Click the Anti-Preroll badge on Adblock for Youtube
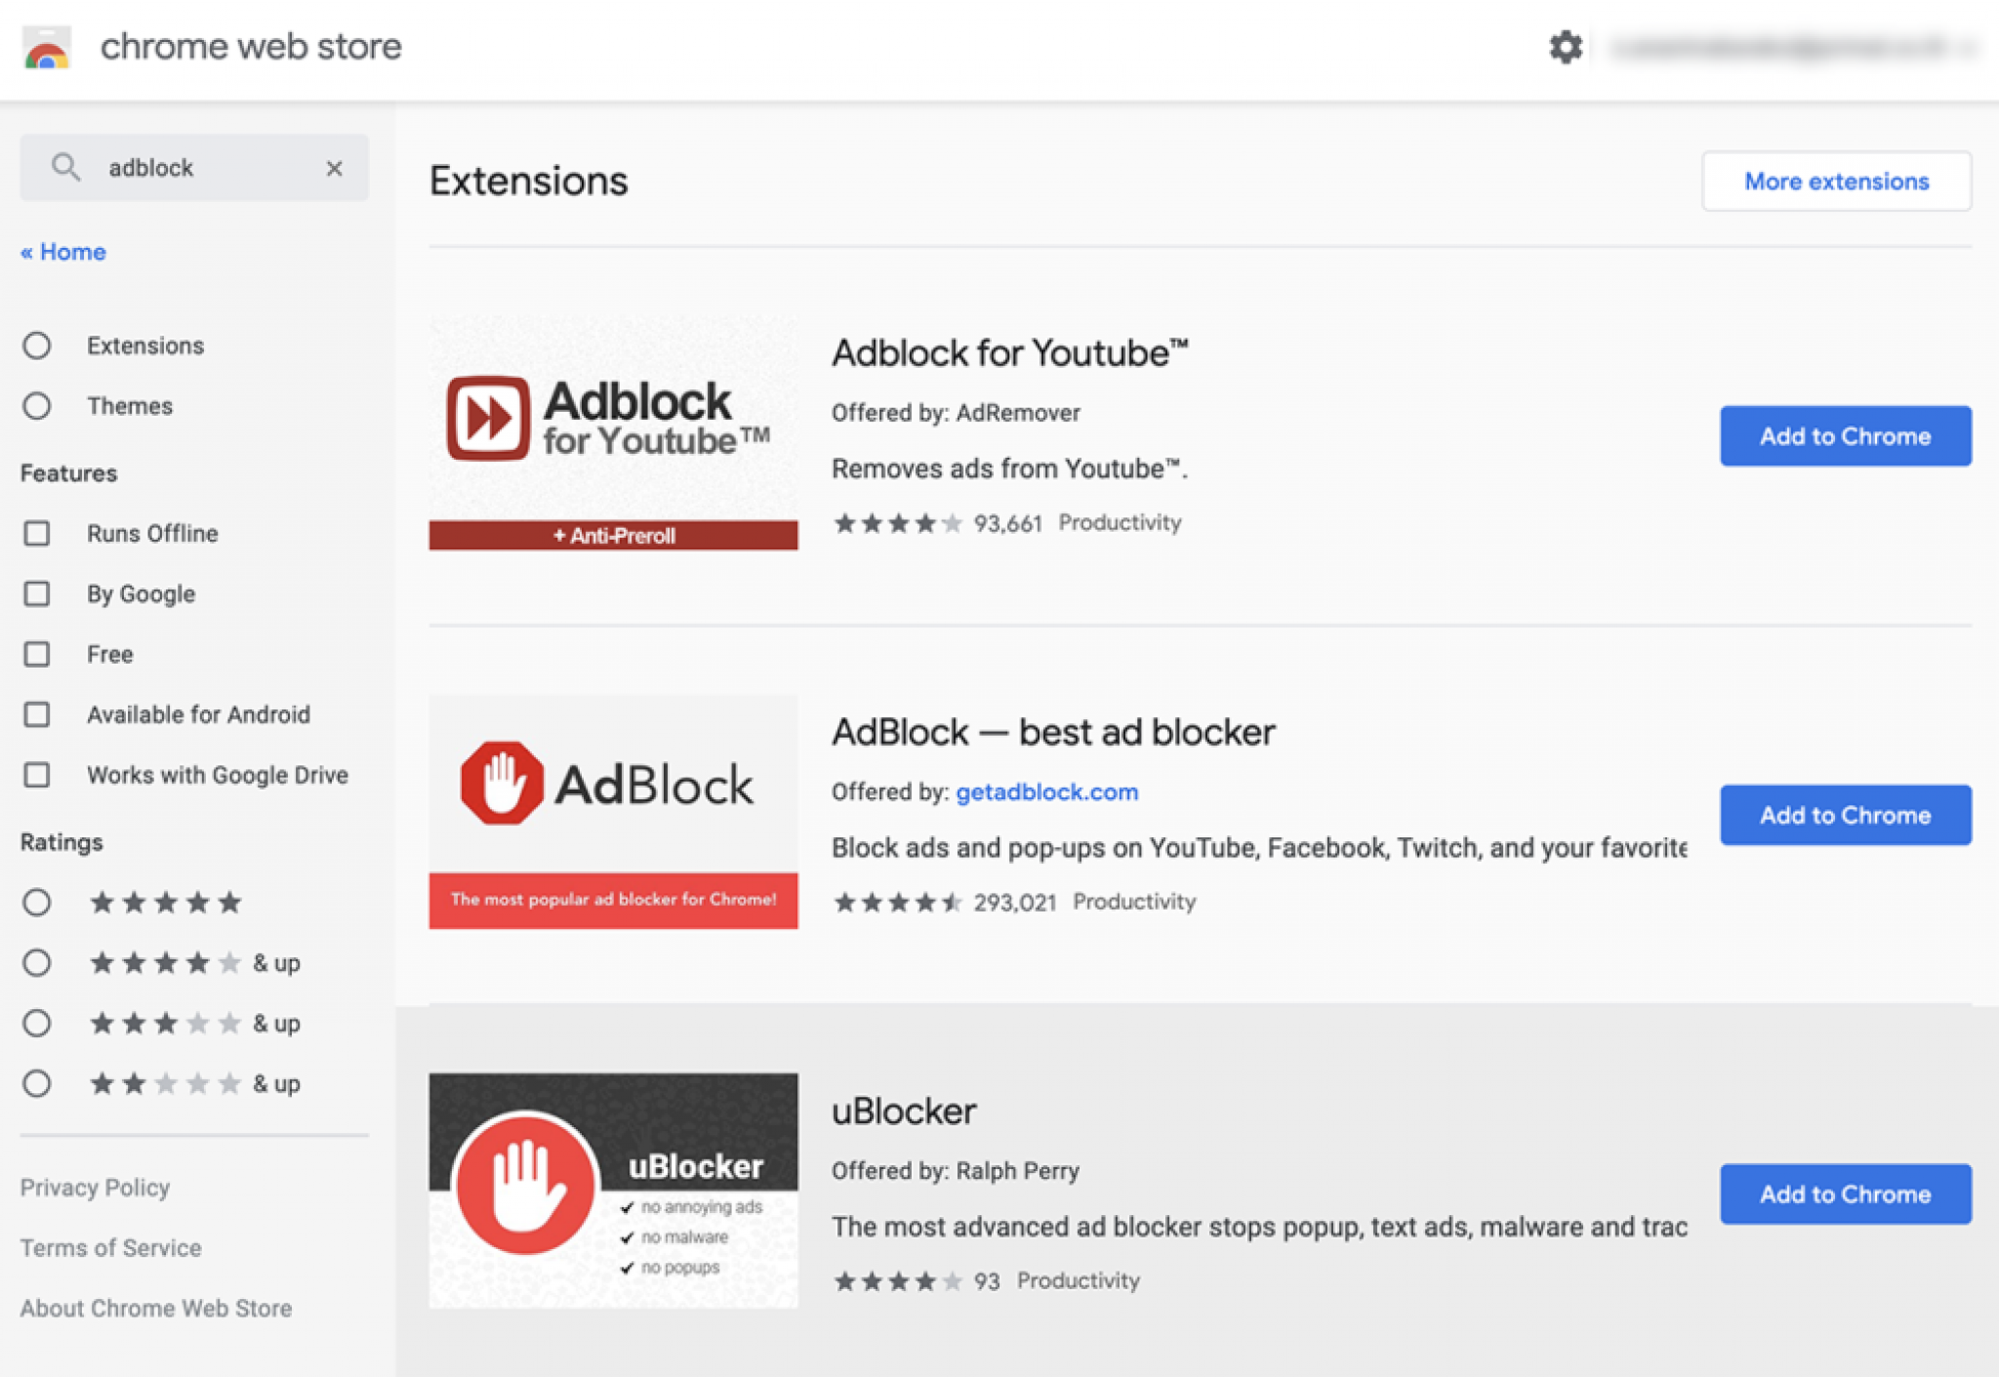This screenshot has width=1999, height=1377. pos(614,535)
